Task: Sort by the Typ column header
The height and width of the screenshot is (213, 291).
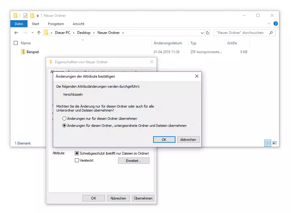Action: (193, 43)
